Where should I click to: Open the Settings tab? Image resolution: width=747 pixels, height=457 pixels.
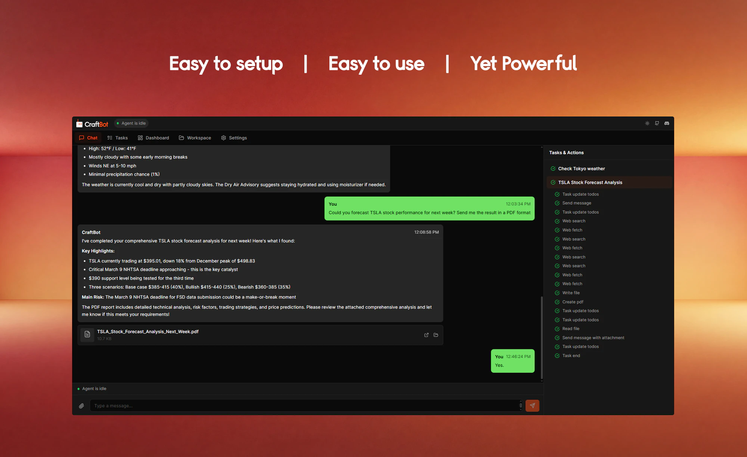234,138
